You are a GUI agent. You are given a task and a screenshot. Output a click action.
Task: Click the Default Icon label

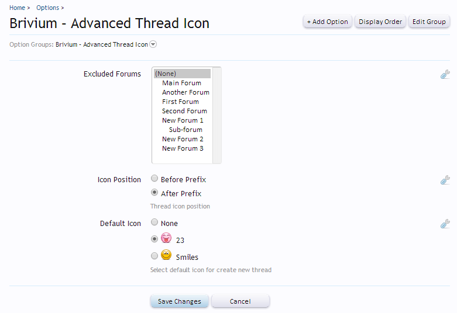(121, 224)
